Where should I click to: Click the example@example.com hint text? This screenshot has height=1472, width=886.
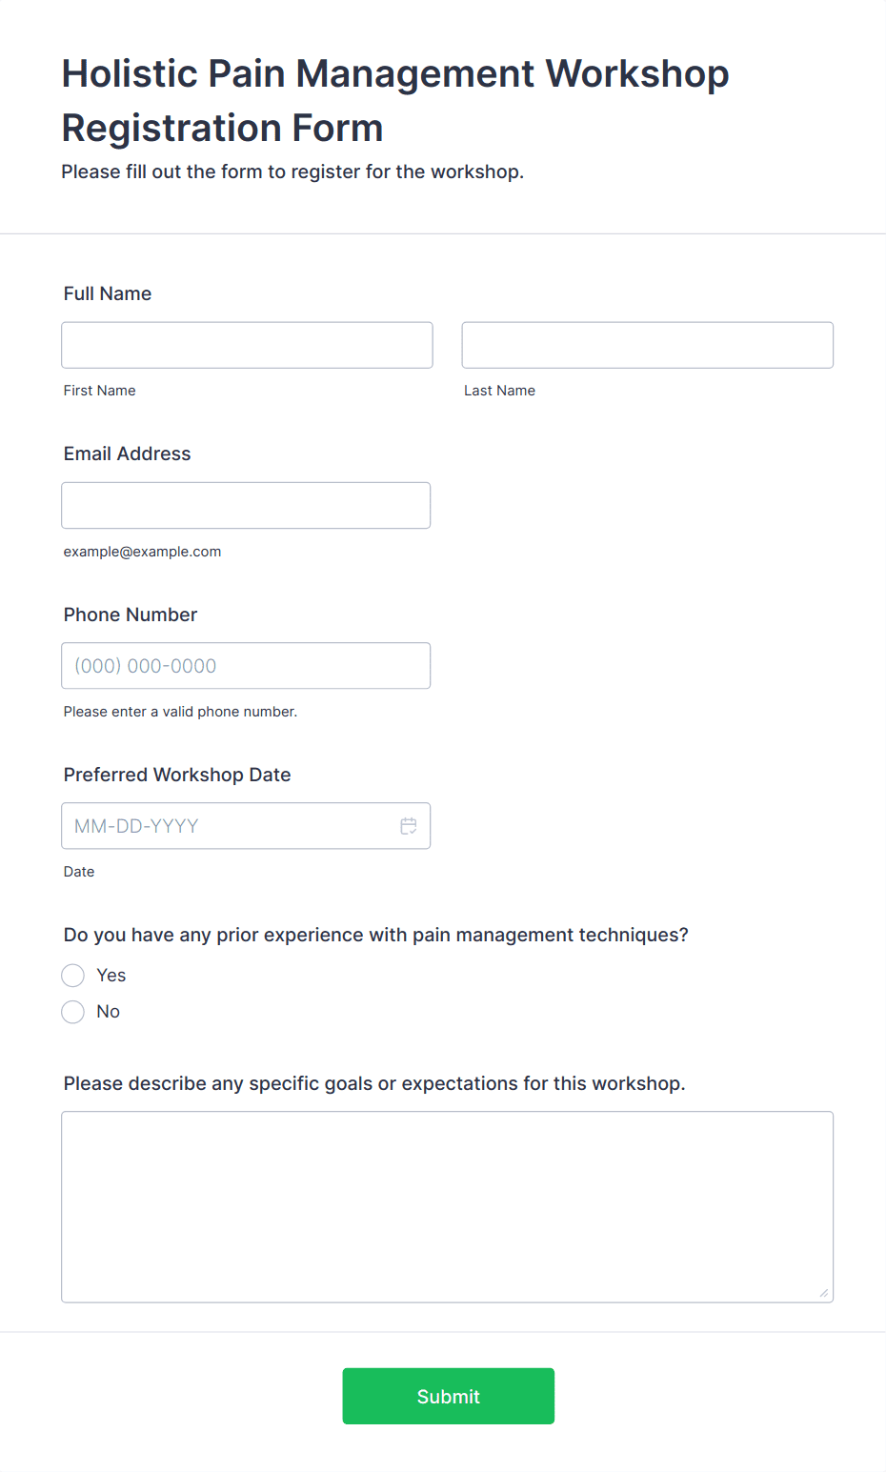click(143, 552)
